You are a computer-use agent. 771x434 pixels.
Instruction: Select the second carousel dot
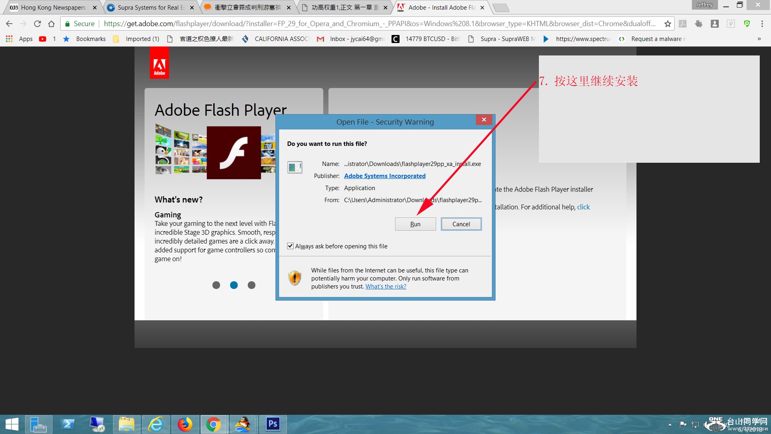[x=234, y=285]
